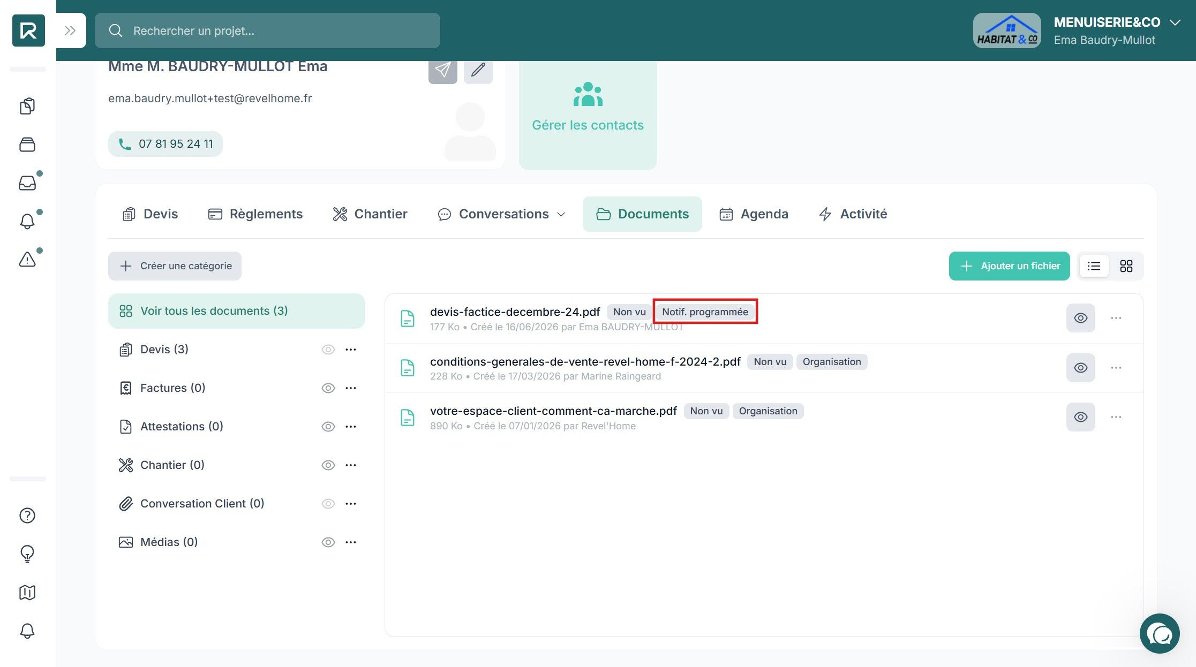Open the Règlements tab
This screenshot has height=667, width=1196.
255,214
